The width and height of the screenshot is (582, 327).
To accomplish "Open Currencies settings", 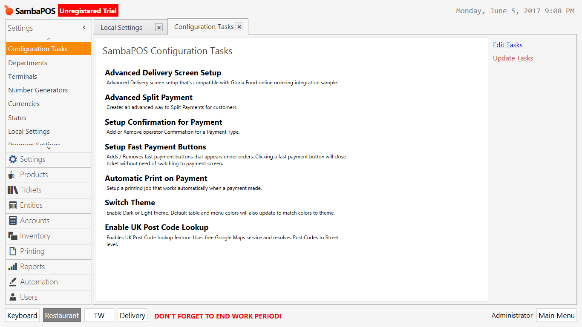I will (49, 103).
